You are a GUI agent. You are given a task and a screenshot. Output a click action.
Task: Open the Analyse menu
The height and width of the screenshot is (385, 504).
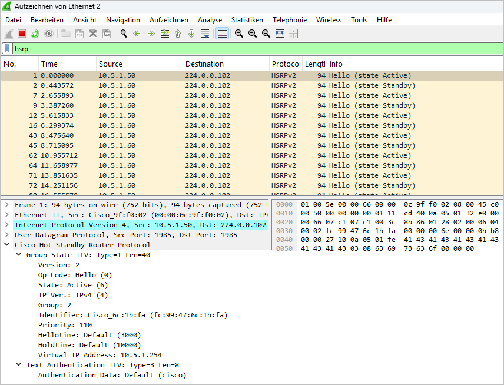pyautogui.click(x=210, y=20)
